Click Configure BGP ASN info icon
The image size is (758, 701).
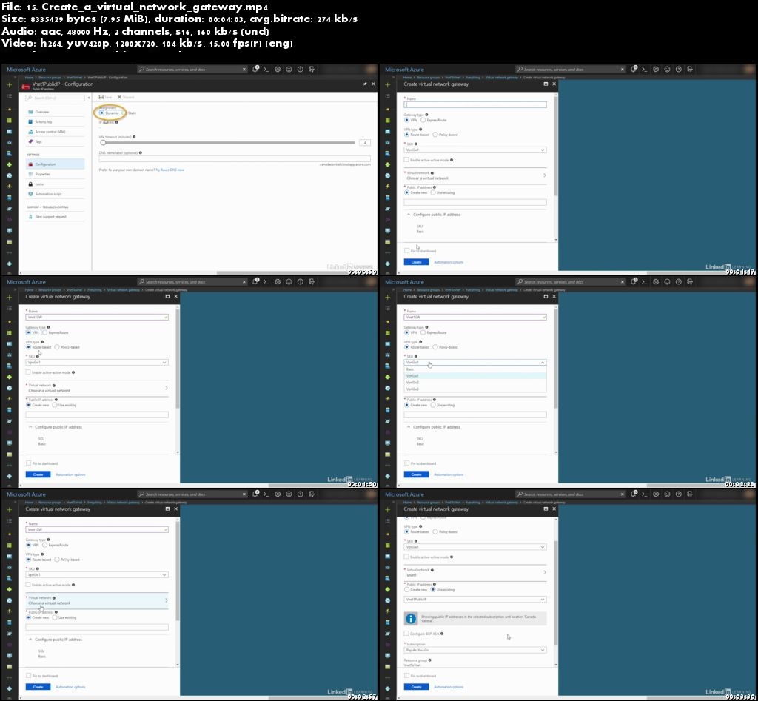(x=442, y=634)
